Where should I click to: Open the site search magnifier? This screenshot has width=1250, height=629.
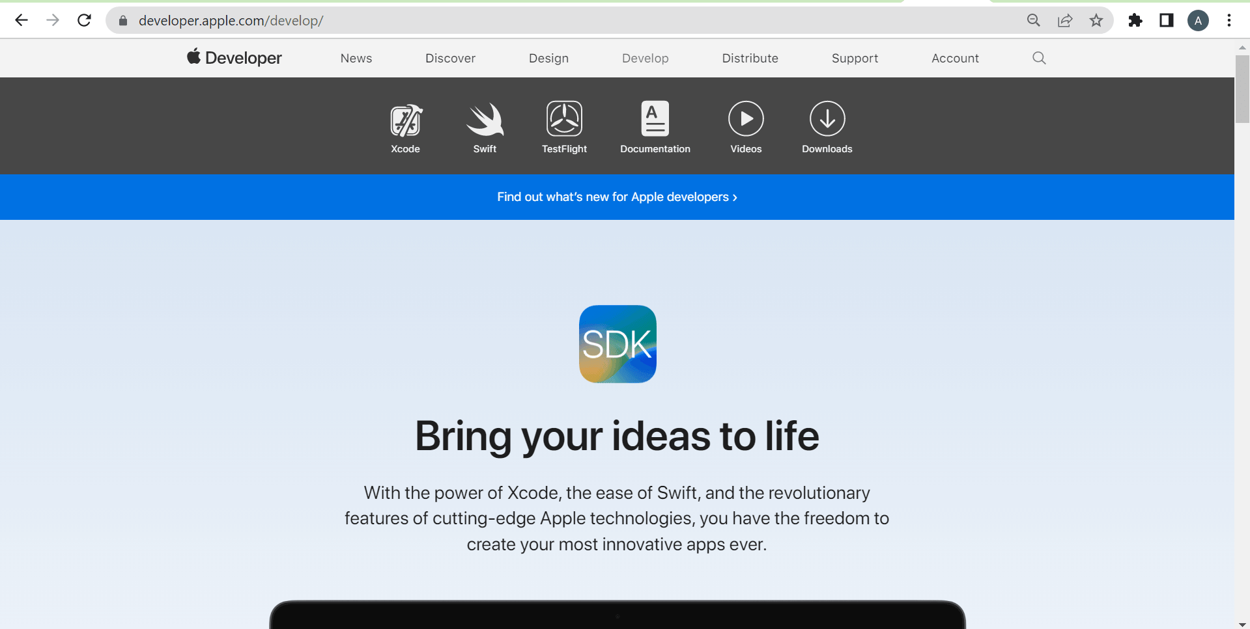coord(1039,58)
